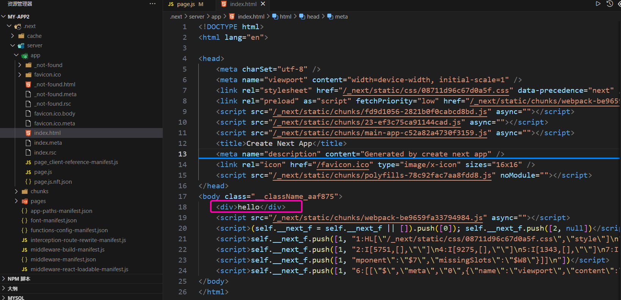Click line number 18 in the gutter
The image size is (621, 300).
point(182,207)
